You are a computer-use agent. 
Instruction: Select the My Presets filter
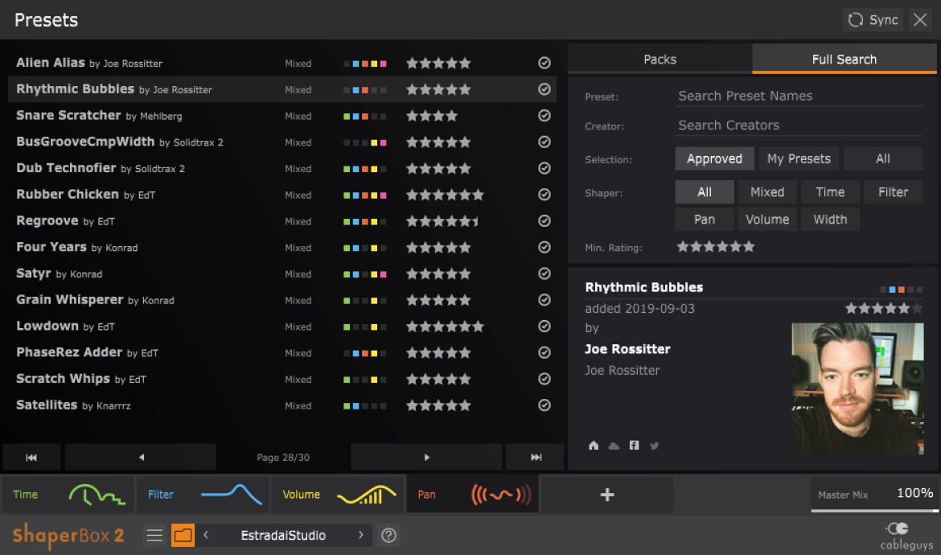click(x=799, y=159)
